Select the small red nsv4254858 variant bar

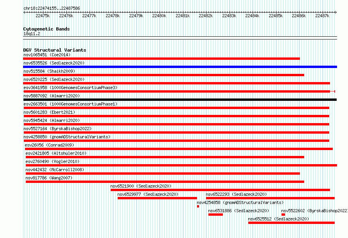[x=198, y=206]
